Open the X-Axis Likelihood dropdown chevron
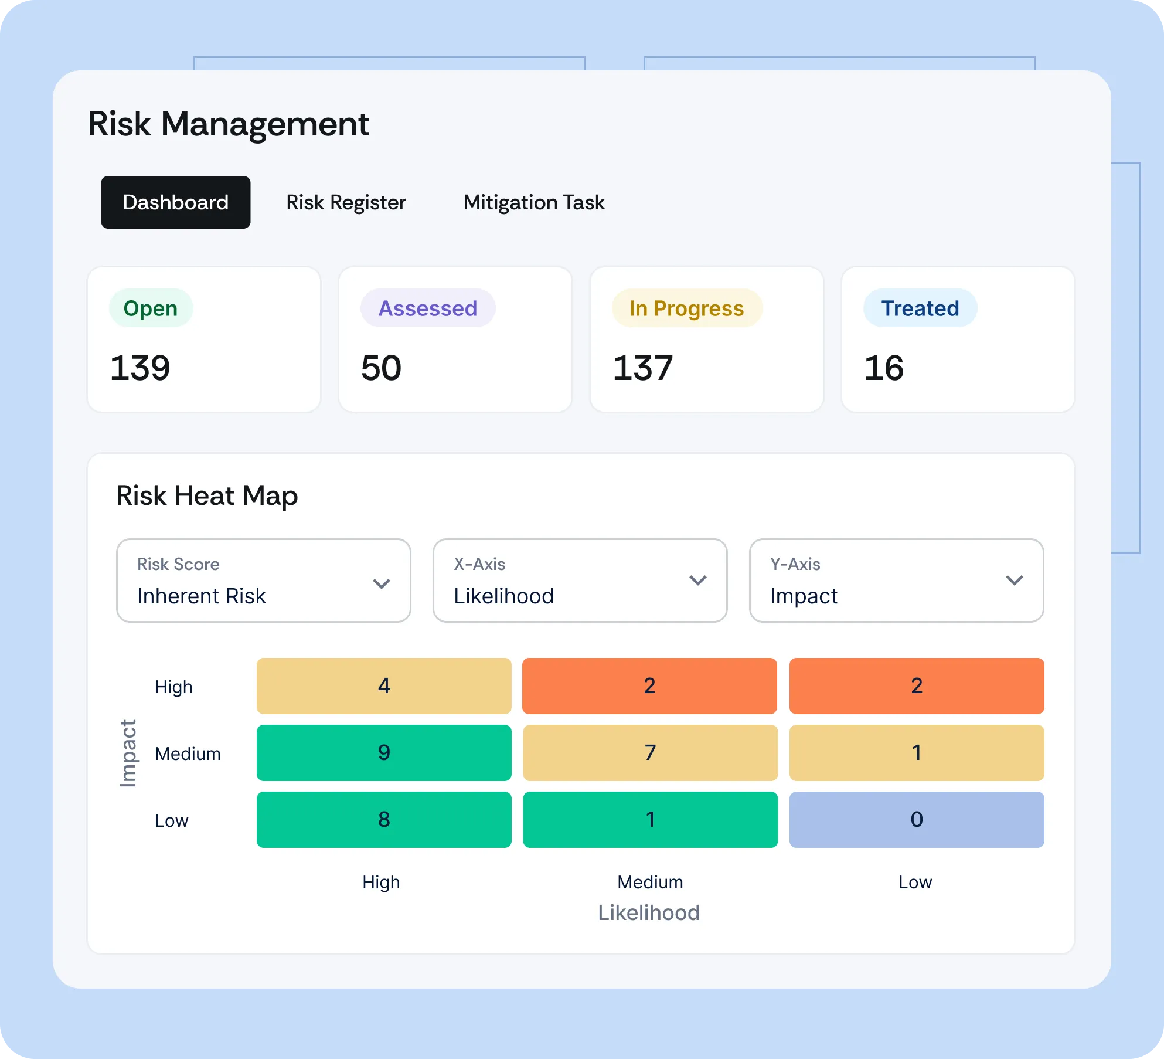The width and height of the screenshot is (1164, 1059). coord(697,581)
